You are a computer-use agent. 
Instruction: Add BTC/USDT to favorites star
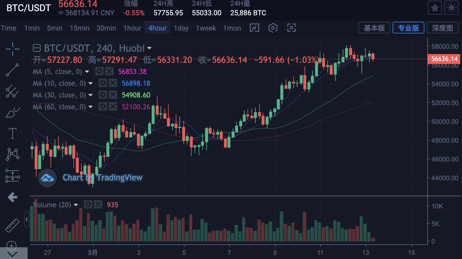pos(435,8)
